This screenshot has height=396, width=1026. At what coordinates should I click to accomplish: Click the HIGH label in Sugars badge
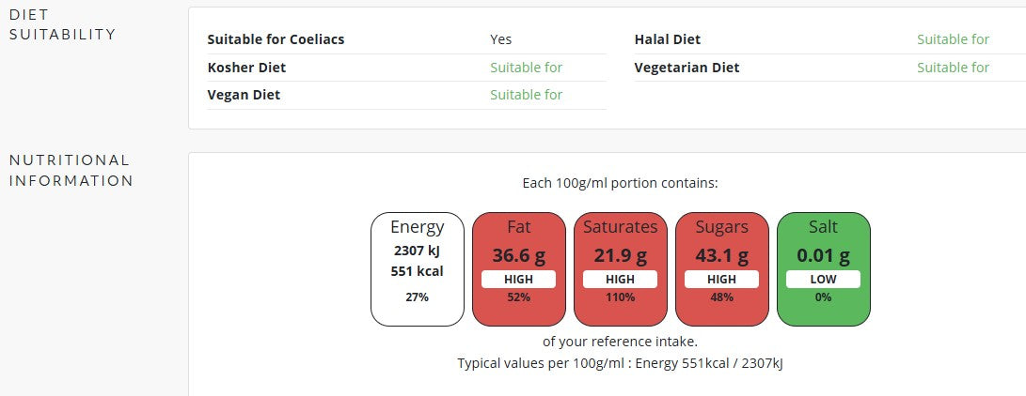click(x=722, y=280)
